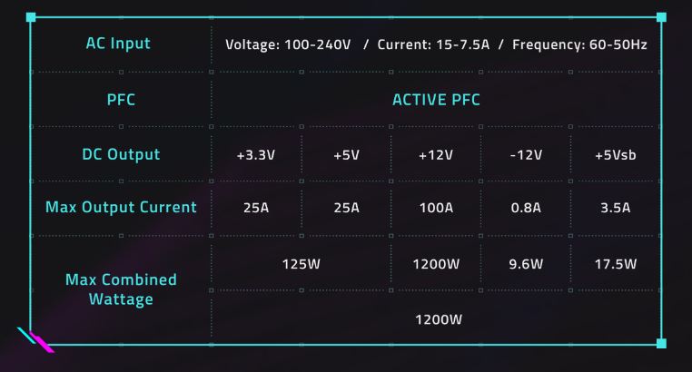Select the 3.5A current value

click(x=615, y=208)
